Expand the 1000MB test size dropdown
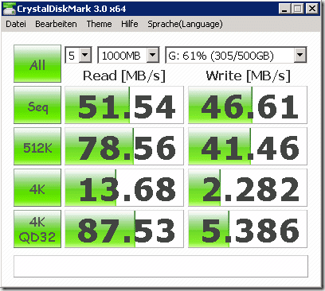Image resolution: width=325 pixels, height=291 pixels. 153,55
